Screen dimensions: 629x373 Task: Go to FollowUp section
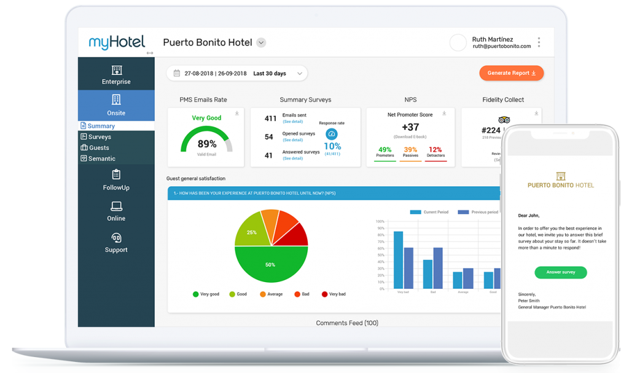click(116, 180)
